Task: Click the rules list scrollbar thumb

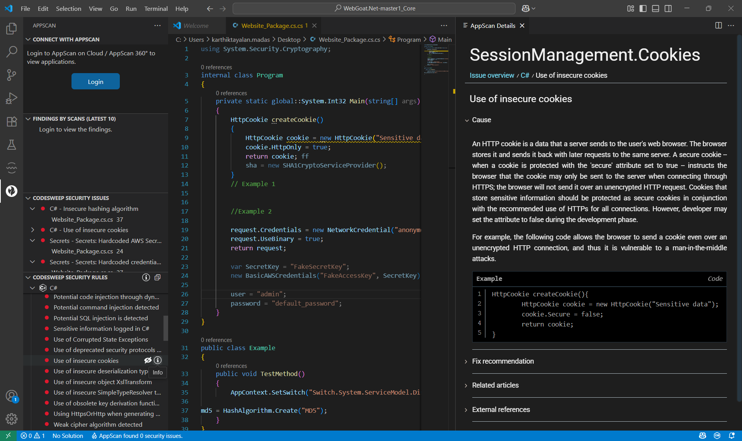Action: click(166, 328)
